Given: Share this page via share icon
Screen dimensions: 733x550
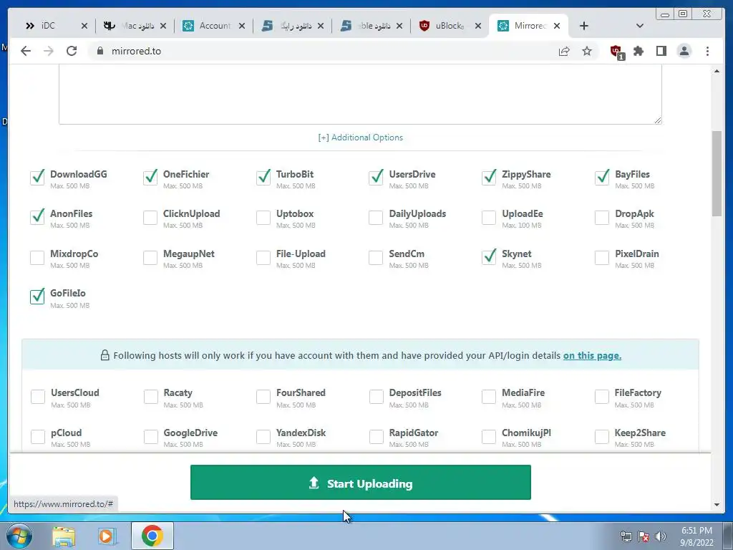Looking at the screenshot, I should 564,51.
